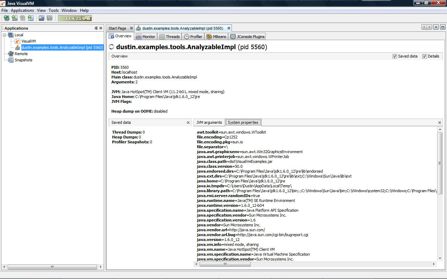Click the Add Application Snapshot toolbar icon

click(31, 18)
